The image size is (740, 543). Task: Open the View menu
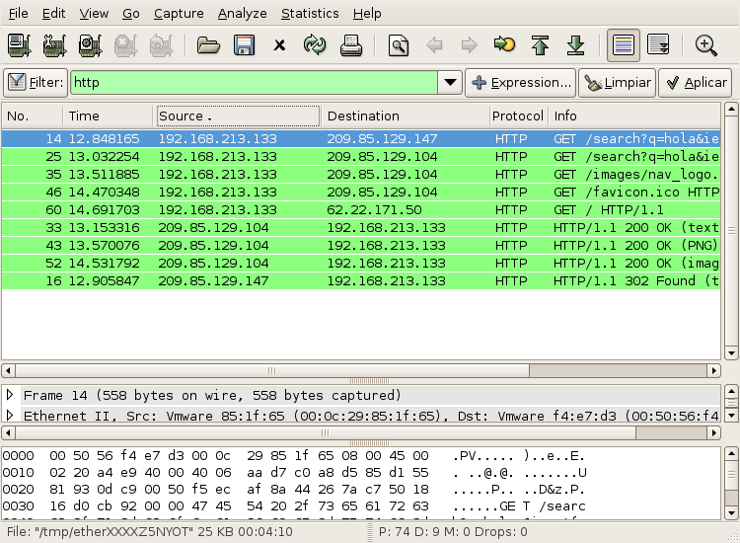[94, 14]
